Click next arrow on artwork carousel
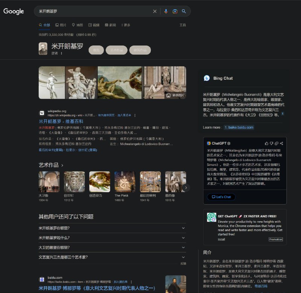301x293 pixels. point(186,188)
